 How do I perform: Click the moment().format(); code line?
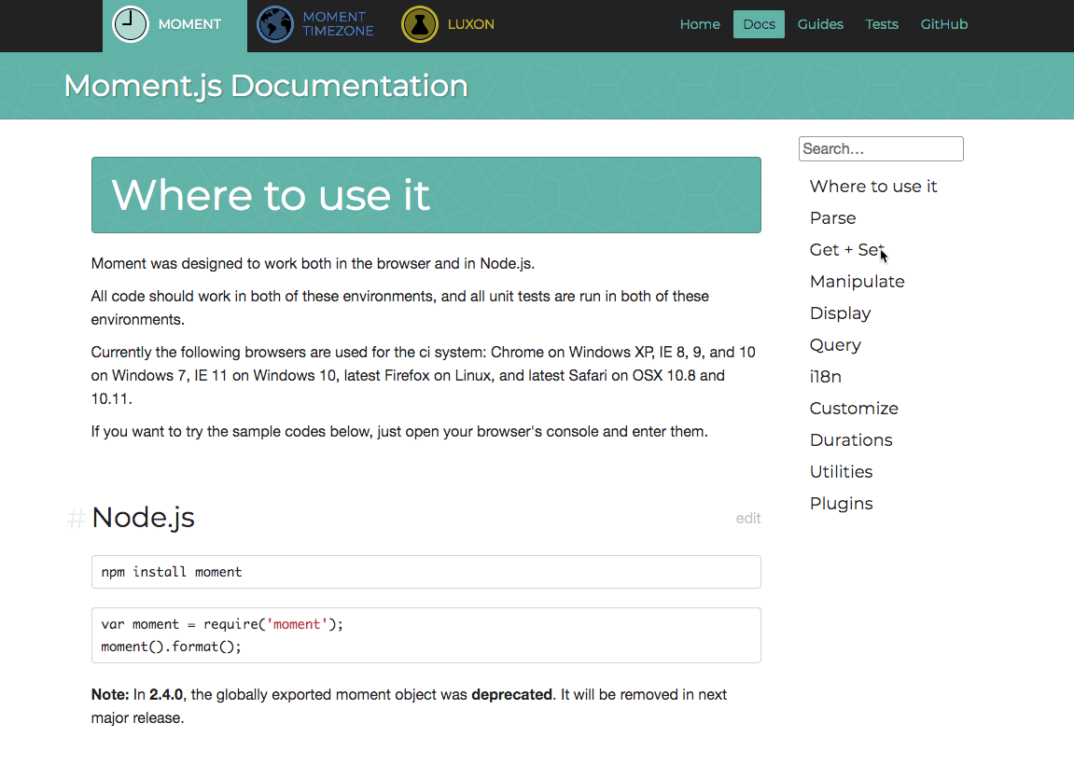click(x=172, y=647)
